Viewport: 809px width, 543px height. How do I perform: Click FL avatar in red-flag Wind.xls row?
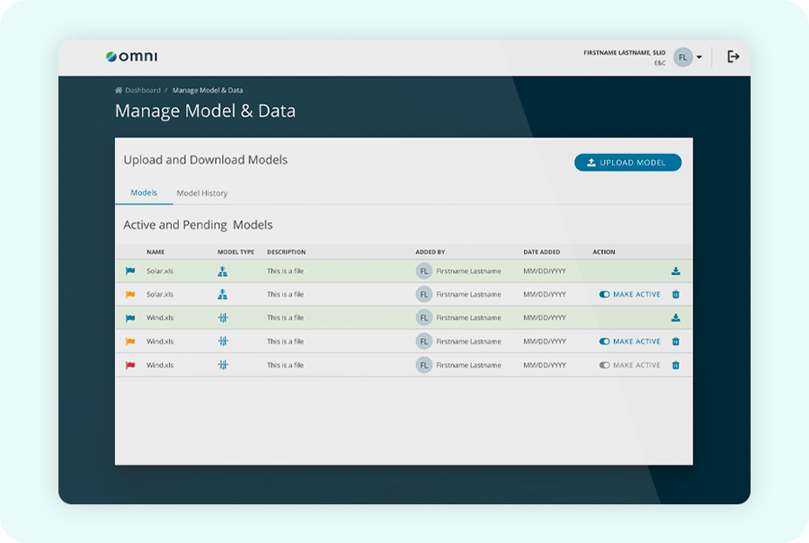pos(423,365)
